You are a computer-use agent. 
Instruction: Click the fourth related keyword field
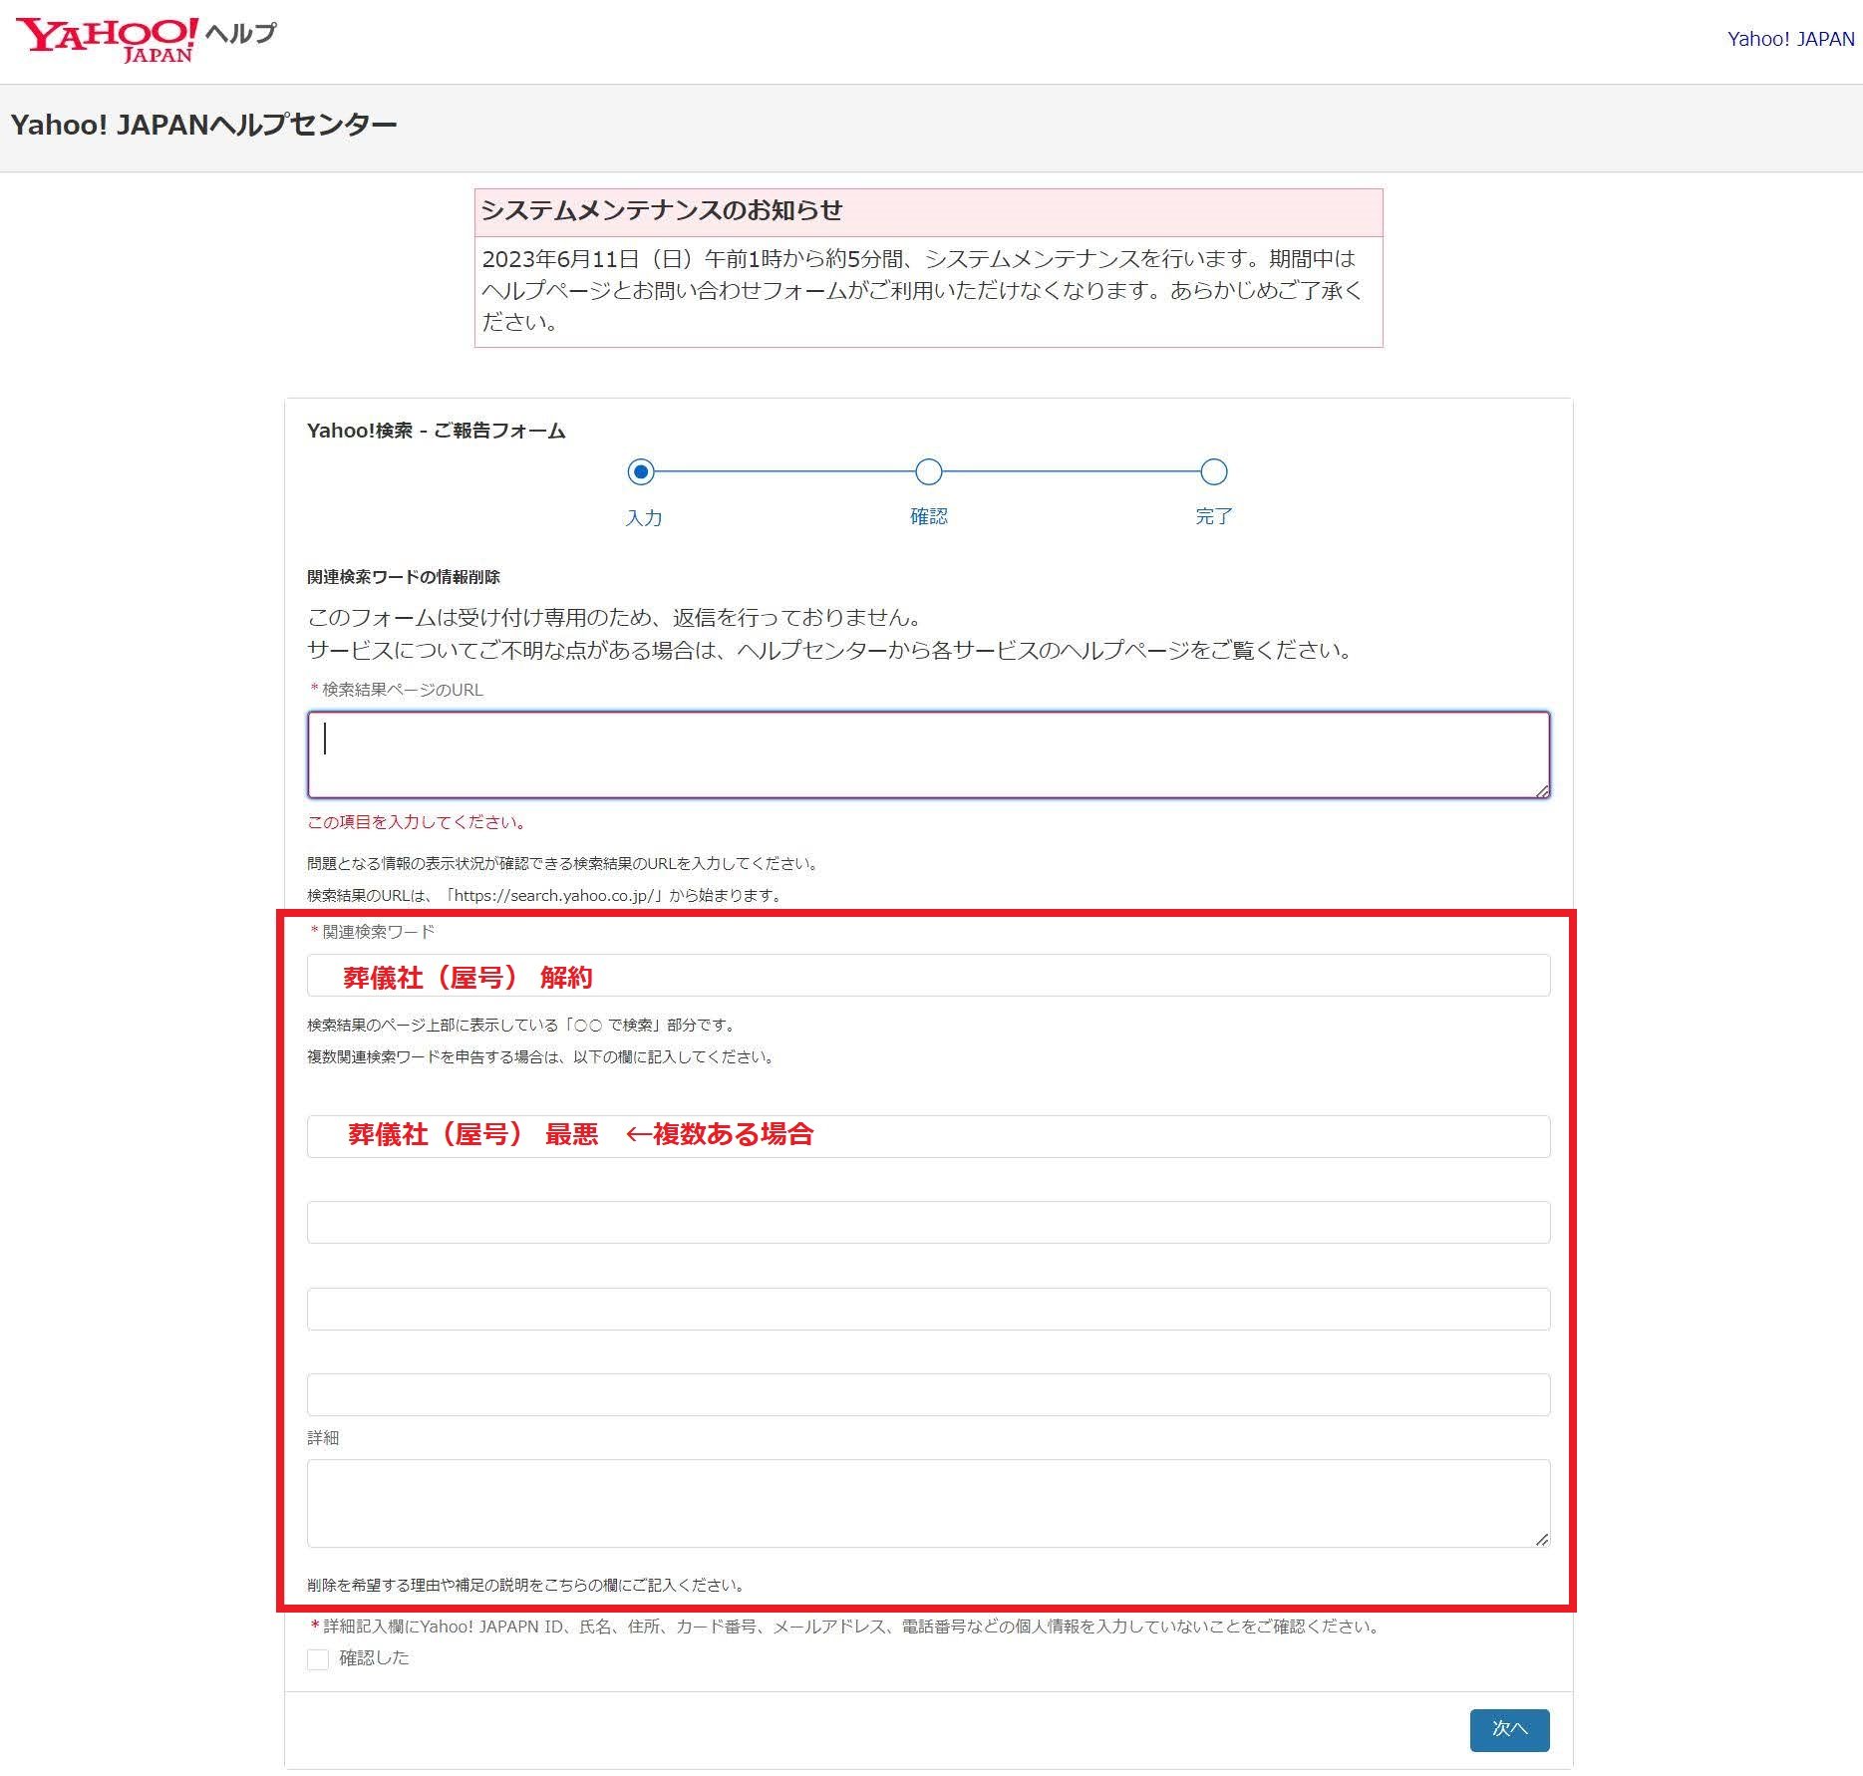pos(927,1309)
